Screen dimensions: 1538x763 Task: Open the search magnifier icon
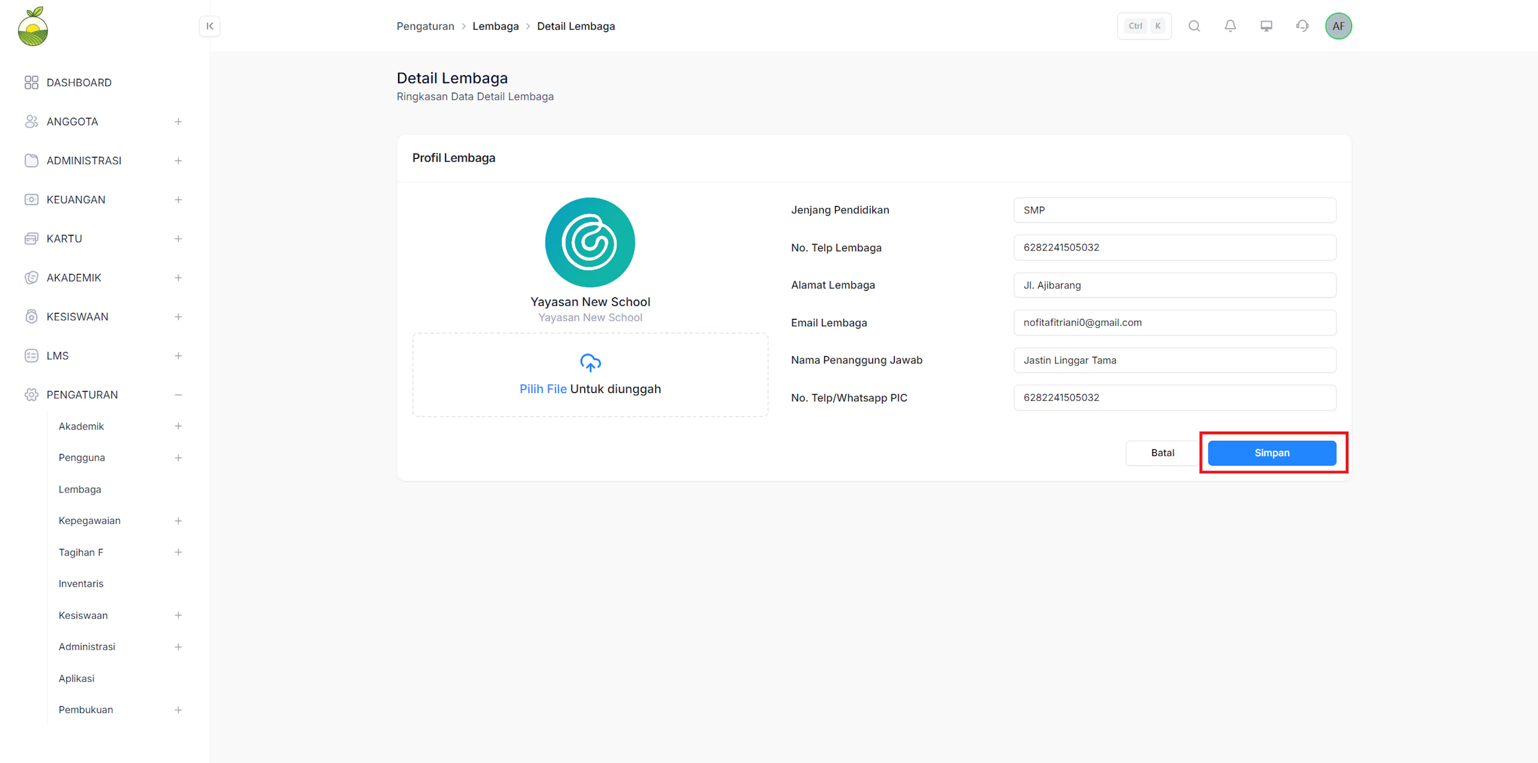(1194, 26)
